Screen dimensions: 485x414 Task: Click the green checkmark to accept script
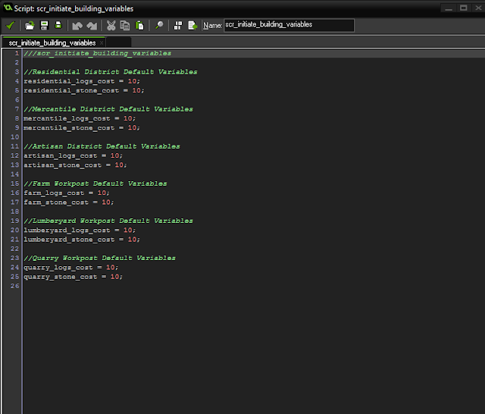point(11,25)
